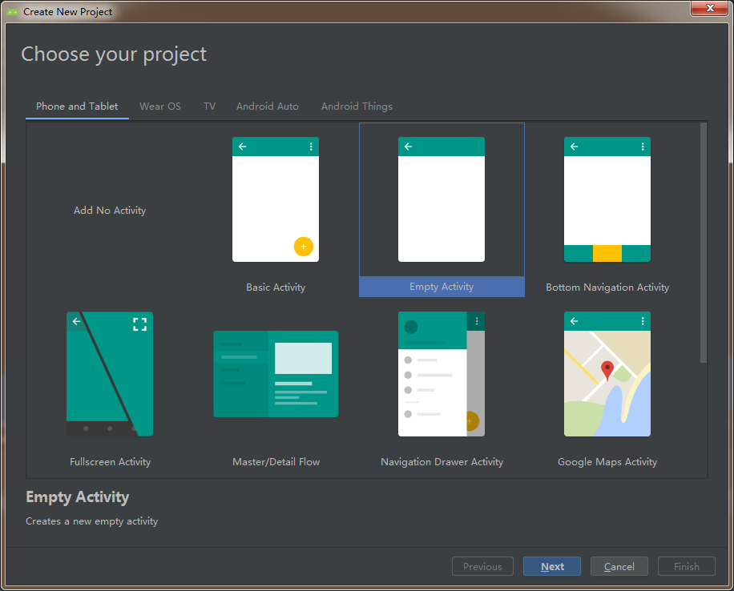Click the back arrow in Fullscreen Activity preview
Image resolution: width=734 pixels, height=591 pixels.
point(76,321)
